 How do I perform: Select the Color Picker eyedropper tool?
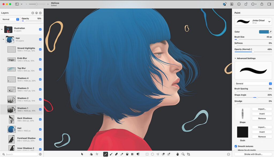122,154
